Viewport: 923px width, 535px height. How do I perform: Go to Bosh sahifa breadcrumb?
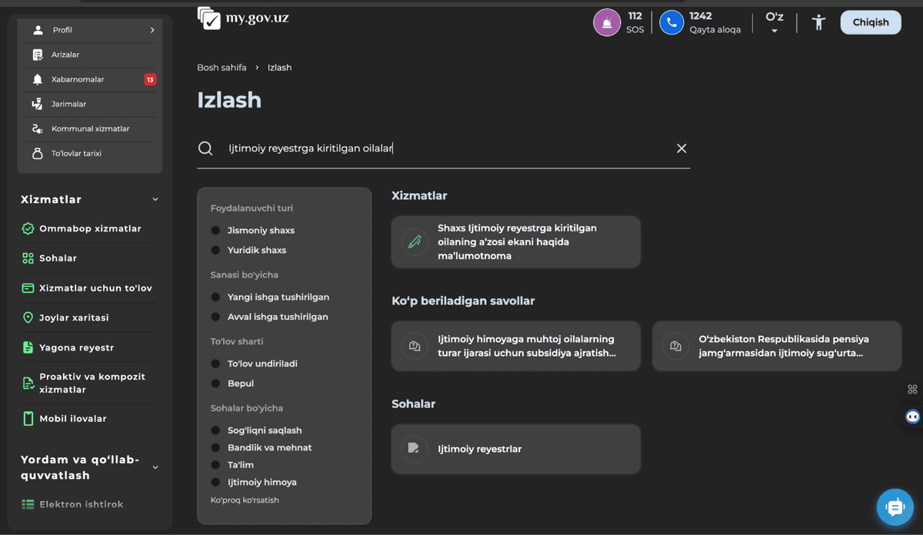point(222,68)
